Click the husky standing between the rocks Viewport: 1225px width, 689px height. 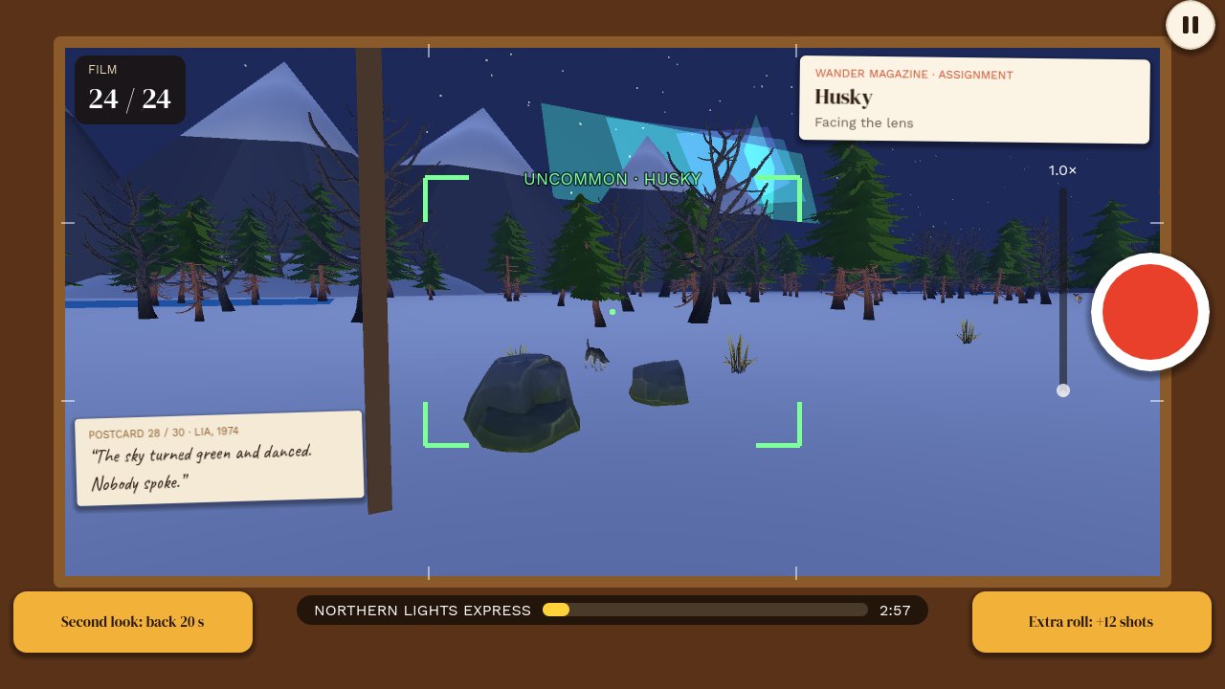[596, 355]
